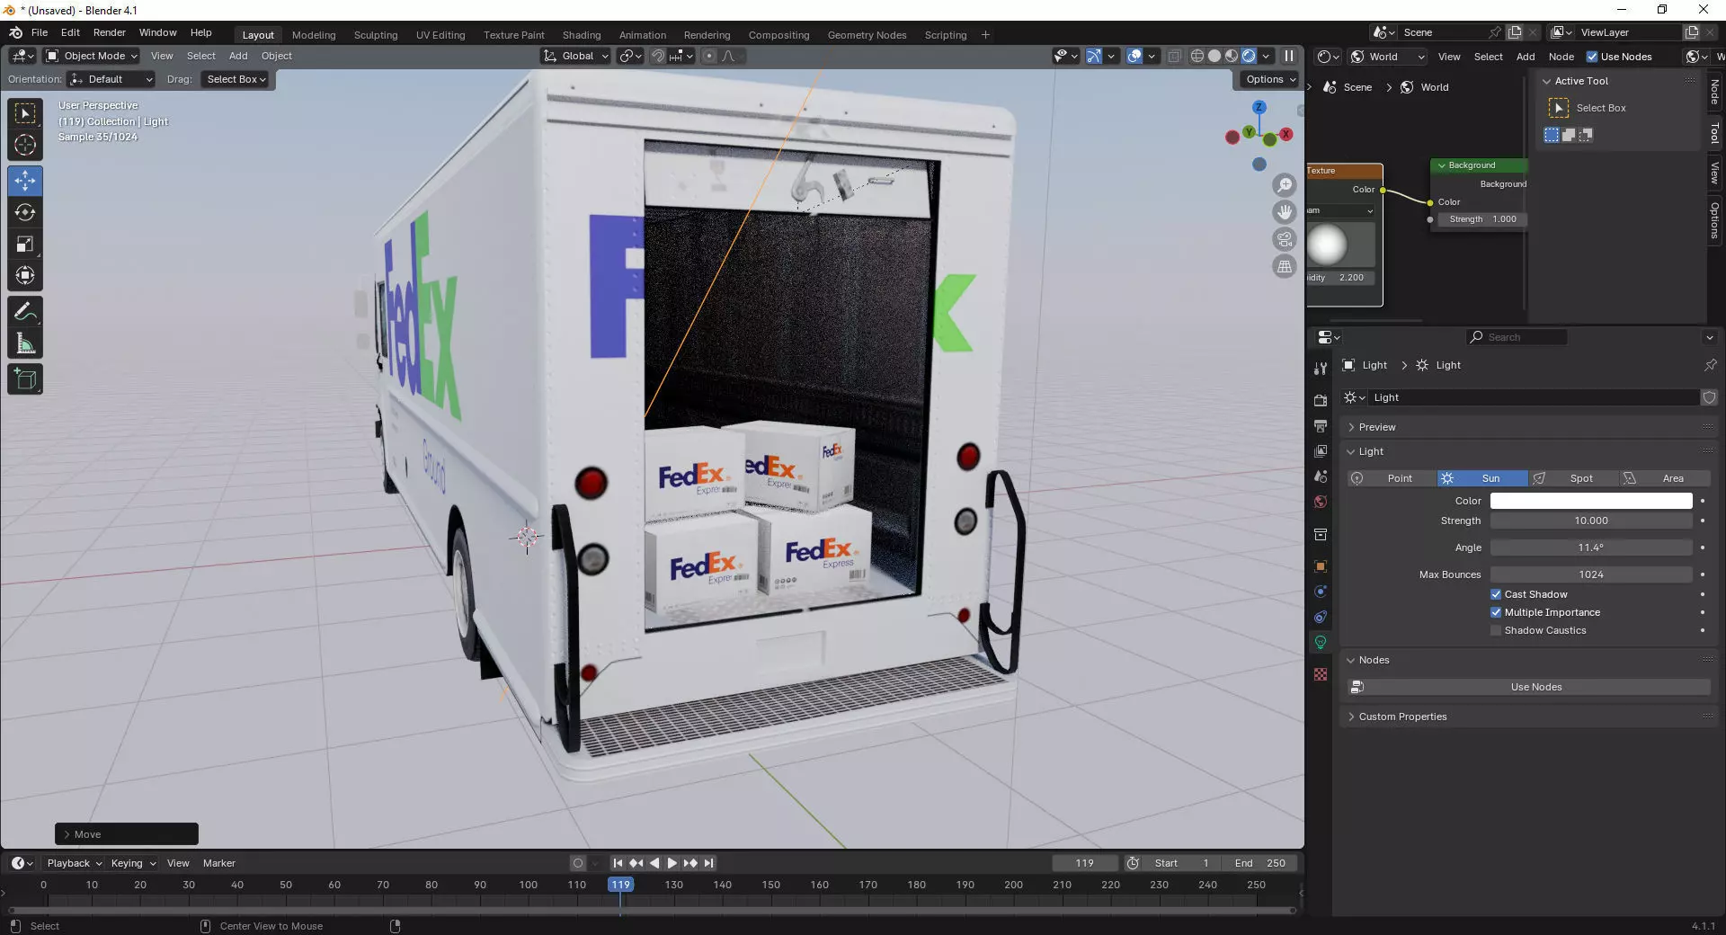Enable solid viewport shading
The image size is (1726, 935).
click(1214, 56)
